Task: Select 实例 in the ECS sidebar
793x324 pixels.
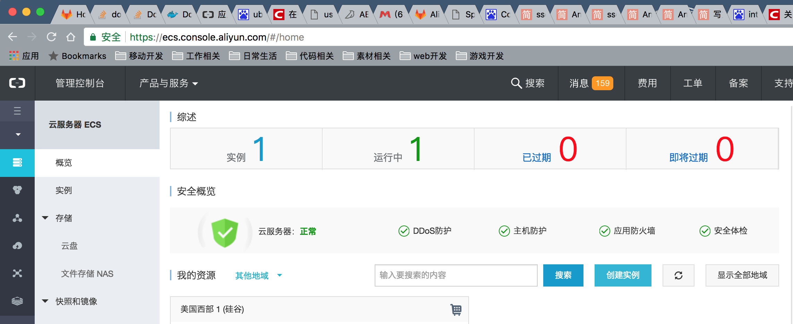Action: (x=97, y=190)
